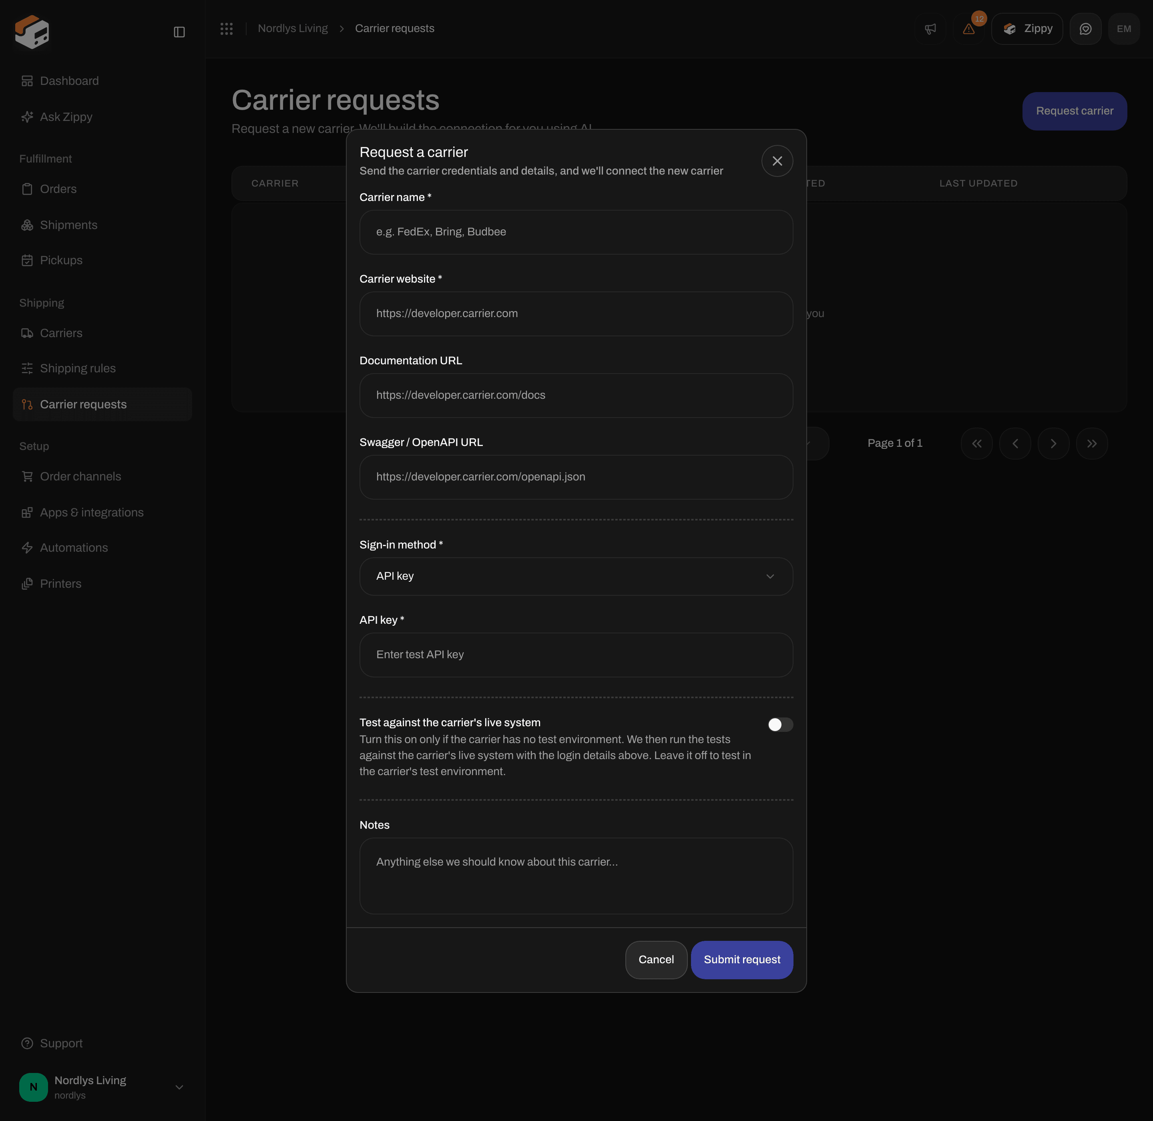Image resolution: width=1153 pixels, height=1121 pixels.
Task: Open Order channels in sidebar
Action: coord(102,476)
